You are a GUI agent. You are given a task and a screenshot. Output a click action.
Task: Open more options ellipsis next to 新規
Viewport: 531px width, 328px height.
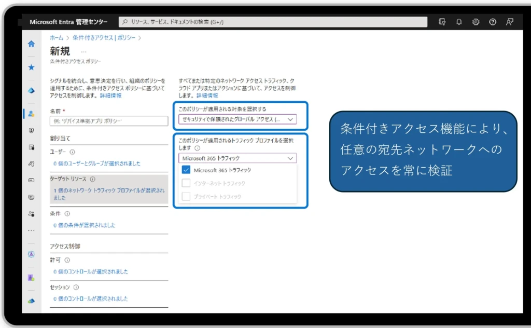(83, 52)
